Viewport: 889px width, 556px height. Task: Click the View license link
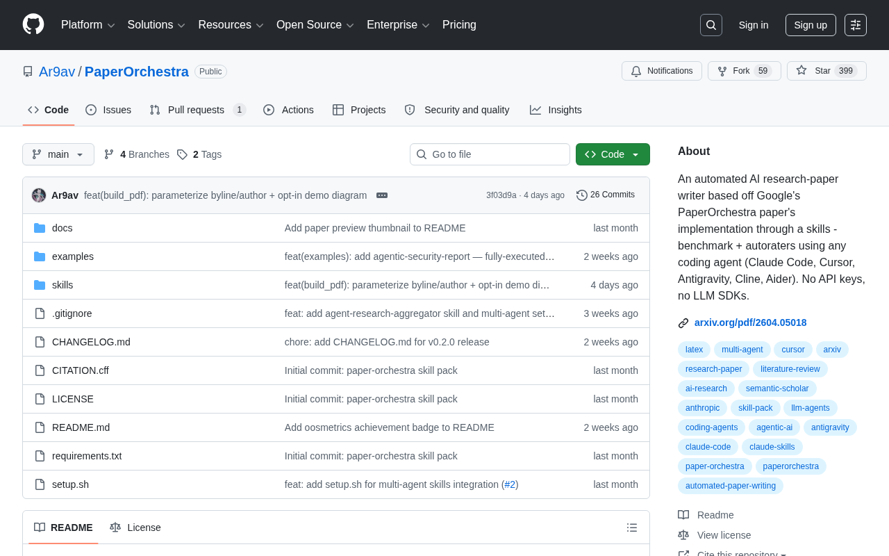point(724,535)
